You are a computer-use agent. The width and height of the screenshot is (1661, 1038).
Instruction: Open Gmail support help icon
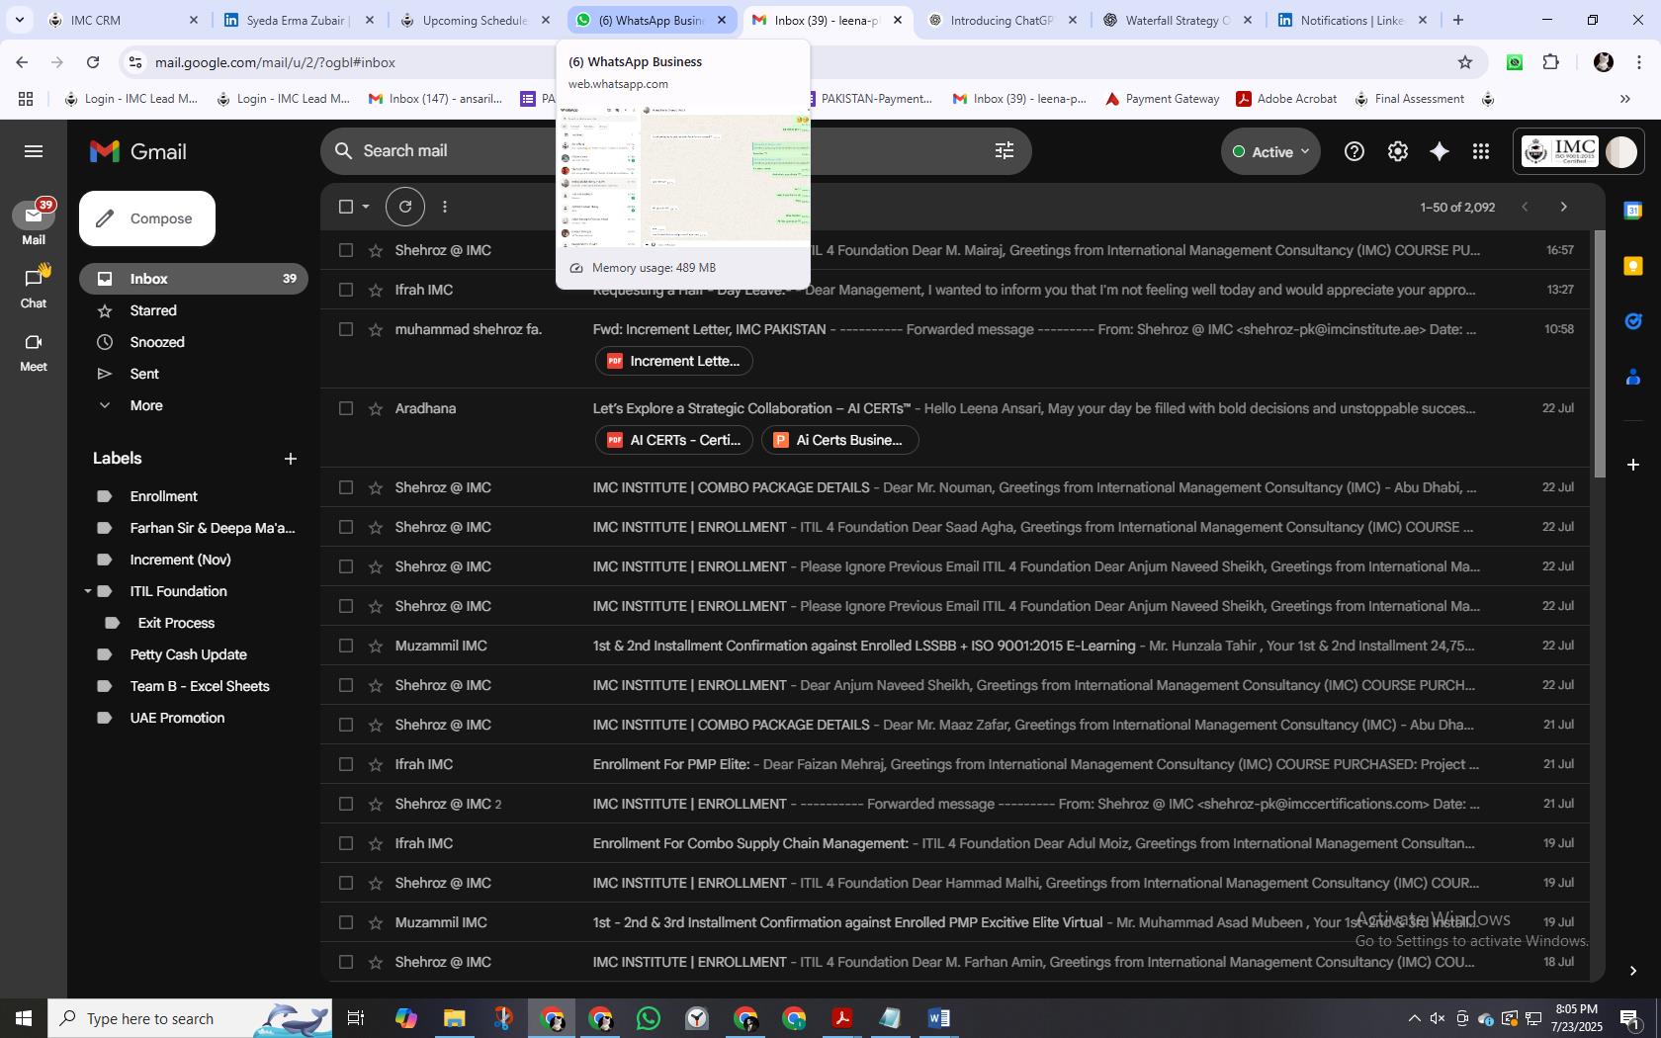1354,151
